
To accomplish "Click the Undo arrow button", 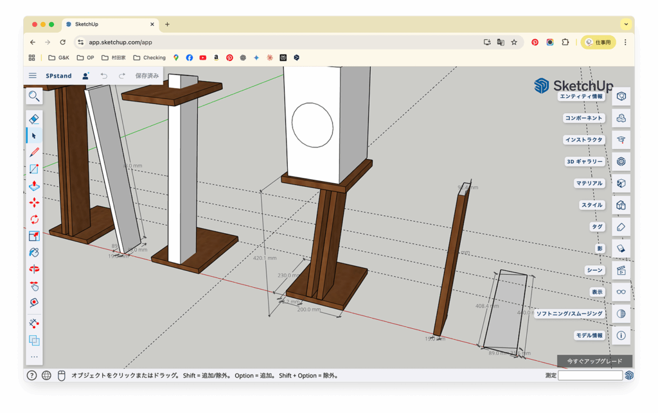I will [x=103, y=76].
